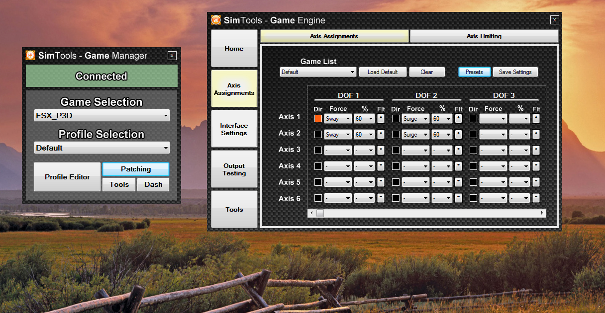The width and height of the screenshot is (605, 313).
Task: Click Dash button in Game Manager
Action: pyautogui.click(x=153, y=184)
